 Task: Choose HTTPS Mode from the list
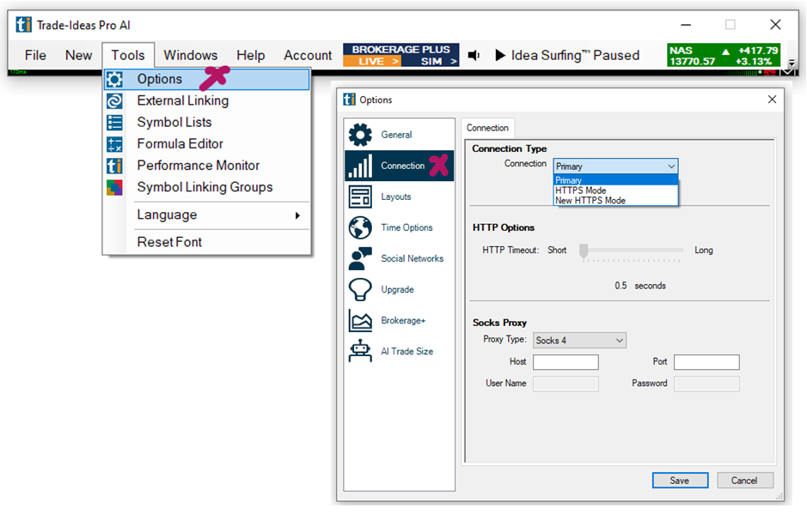click(581, 190)
